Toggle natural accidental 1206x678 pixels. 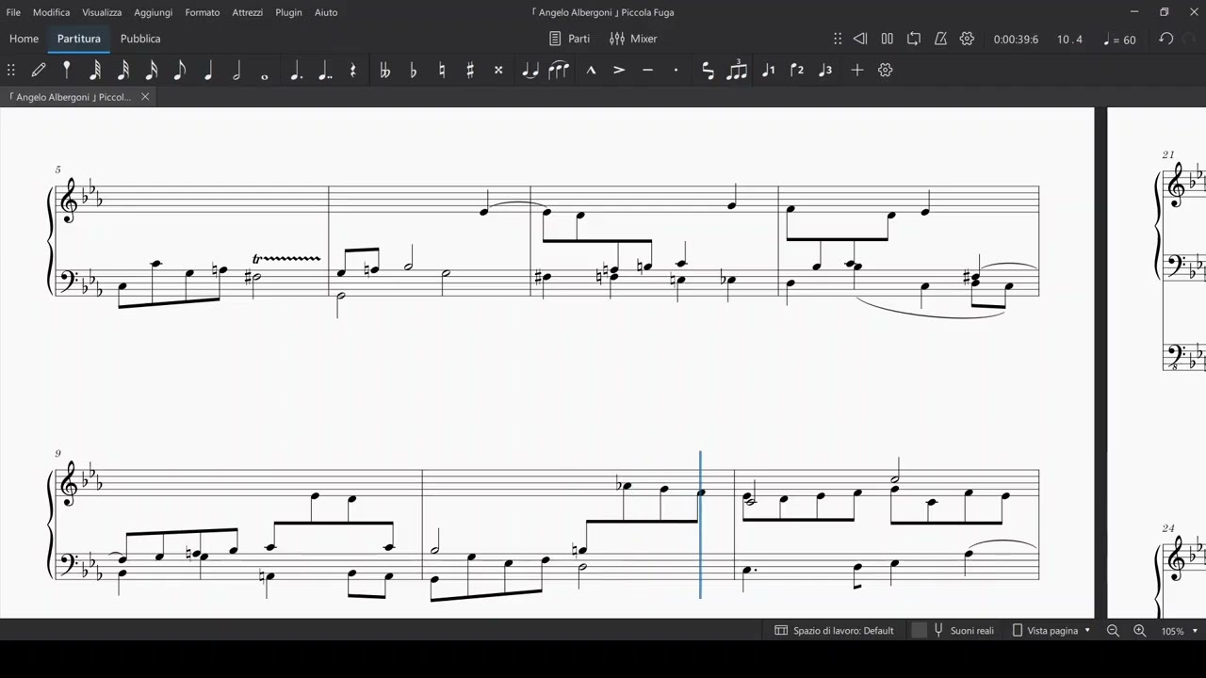click(442, 70)
